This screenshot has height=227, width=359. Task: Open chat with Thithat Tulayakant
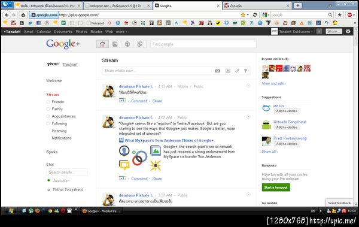pos(68,190)
